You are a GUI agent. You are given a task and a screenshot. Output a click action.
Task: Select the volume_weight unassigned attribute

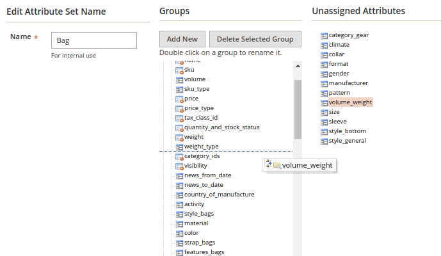pyautogui.click(x=349, y=102)
